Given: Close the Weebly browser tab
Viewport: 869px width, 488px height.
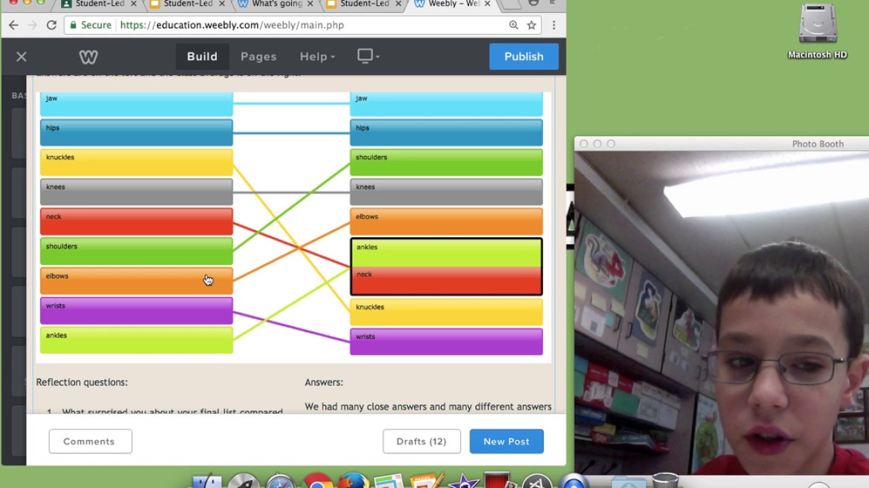Looking at the screenshot, I should coord(487,4).
